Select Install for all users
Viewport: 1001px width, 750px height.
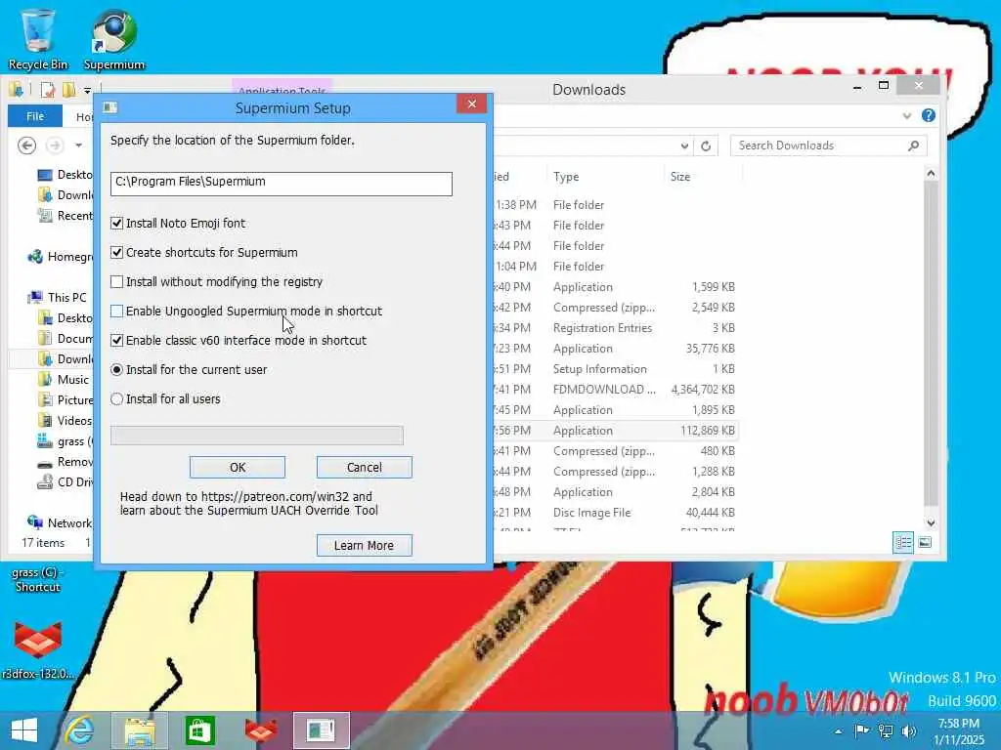(117, 399)
